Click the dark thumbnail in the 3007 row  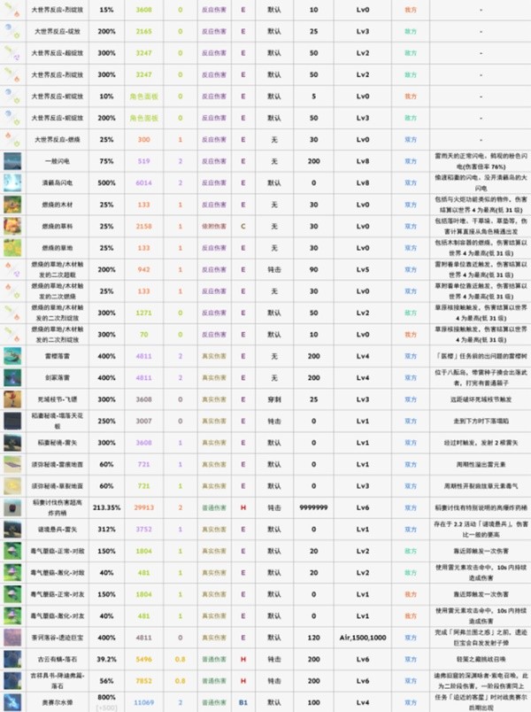[x=12, y=421]
